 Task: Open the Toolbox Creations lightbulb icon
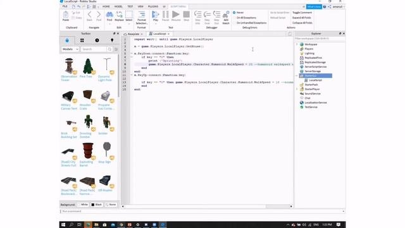pos(112,41)
